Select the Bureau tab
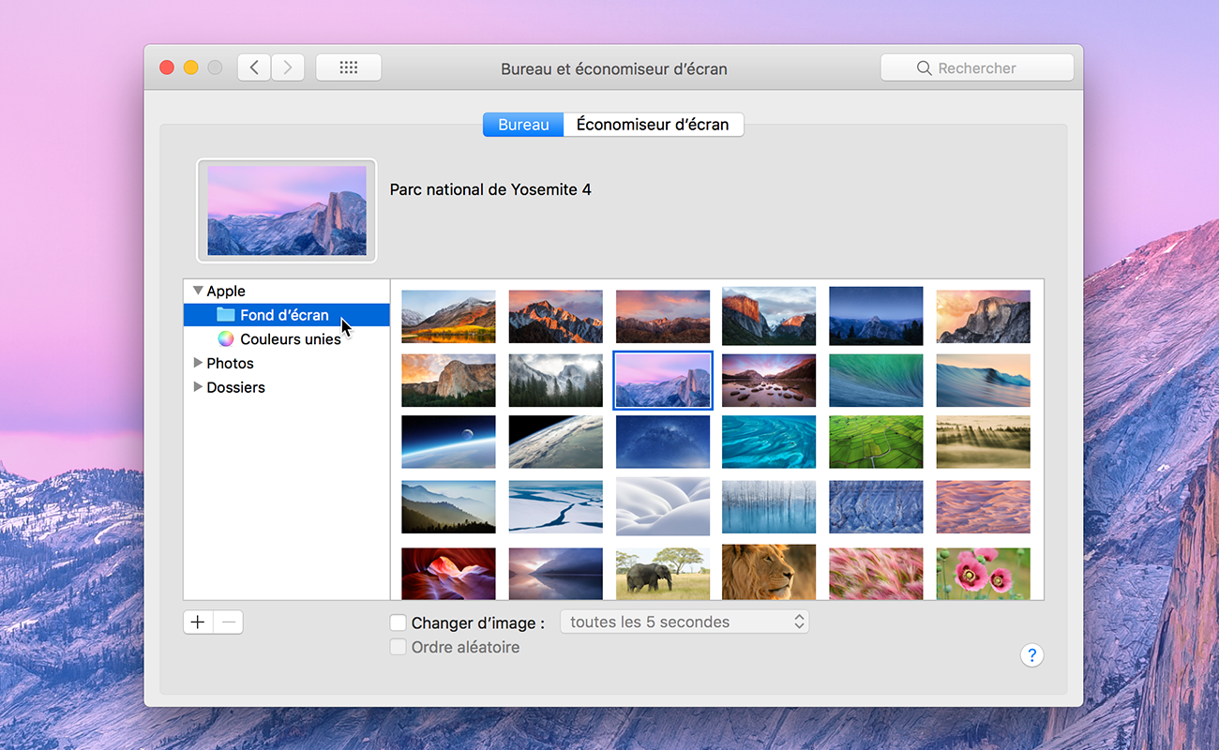Screen dimensions: 1219x750 tap(523, 125)
